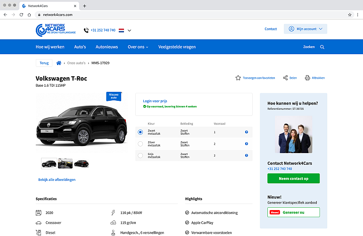Click the Zoeken search label
The height and width of the screenshot is (236, 363).
[309, 47]
